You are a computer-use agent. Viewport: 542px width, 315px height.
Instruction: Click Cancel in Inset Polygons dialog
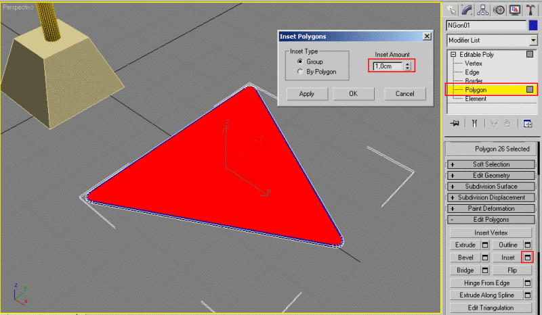[x=404, y=94]
